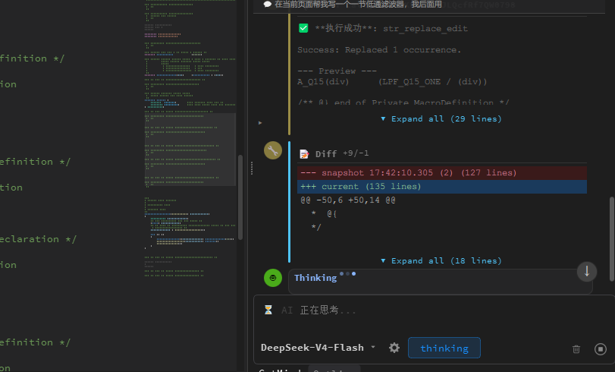The height and width of the screenshot is (372, 615).
Task: Expand all 18 lines of the diff
Action: [x=441, y=261]
